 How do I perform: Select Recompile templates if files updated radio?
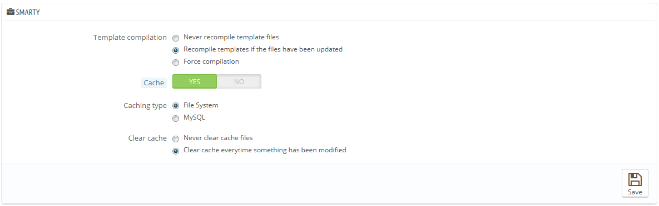click(176, 50)
